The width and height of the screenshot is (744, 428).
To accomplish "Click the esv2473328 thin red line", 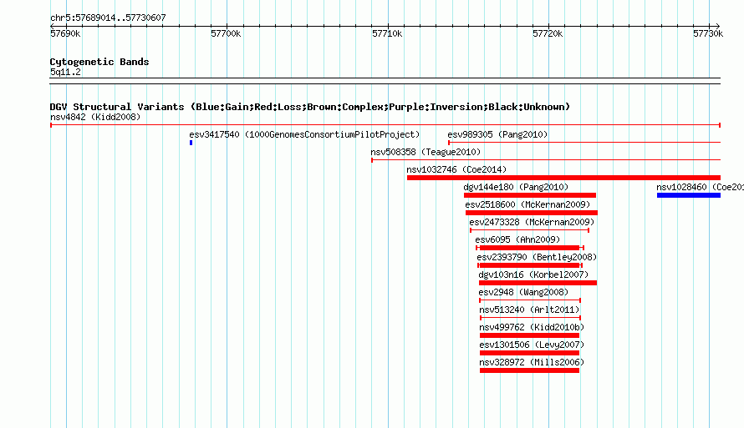I will point(529,230).
